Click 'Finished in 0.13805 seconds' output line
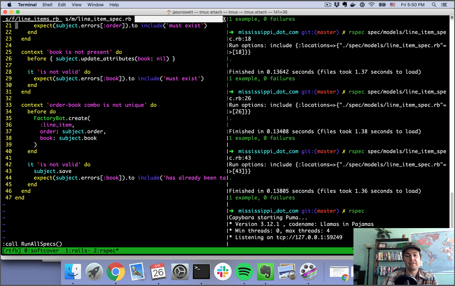Viewport: 455px width, 286px height. coord(325,191)
